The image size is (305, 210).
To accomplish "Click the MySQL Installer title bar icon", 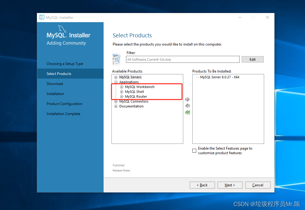I will pos(41,17).
